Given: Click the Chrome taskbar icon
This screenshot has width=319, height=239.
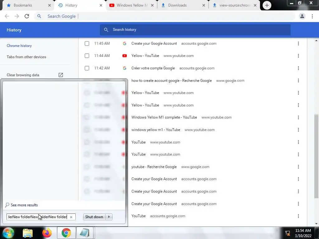Looking at the screenshot, I should (x=66, y=233).
